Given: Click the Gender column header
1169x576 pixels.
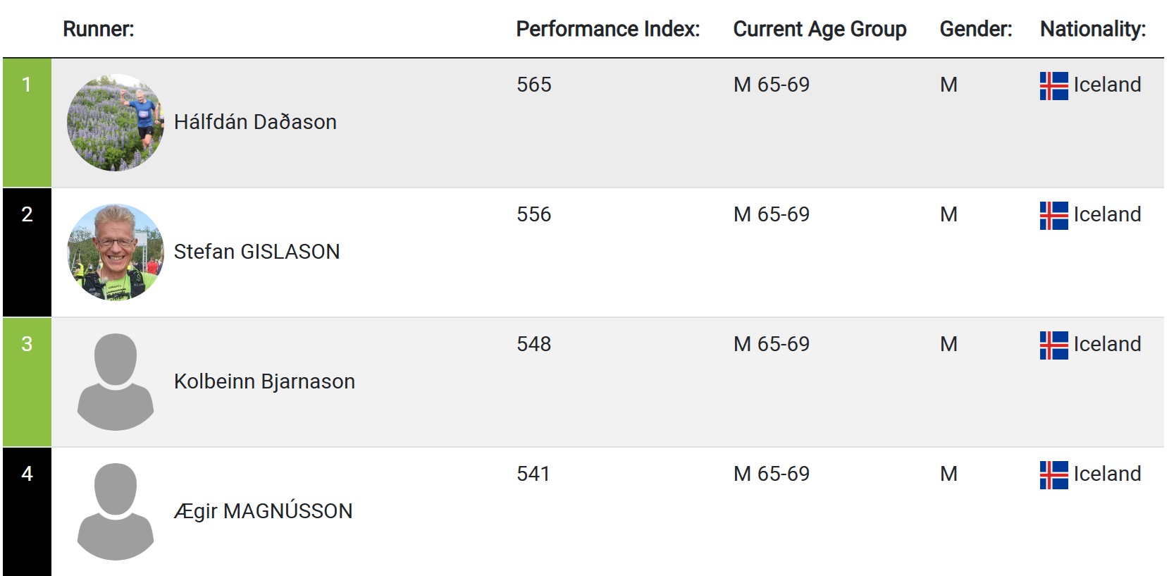Looking at the screenshot, I should (x=975, y=29).
